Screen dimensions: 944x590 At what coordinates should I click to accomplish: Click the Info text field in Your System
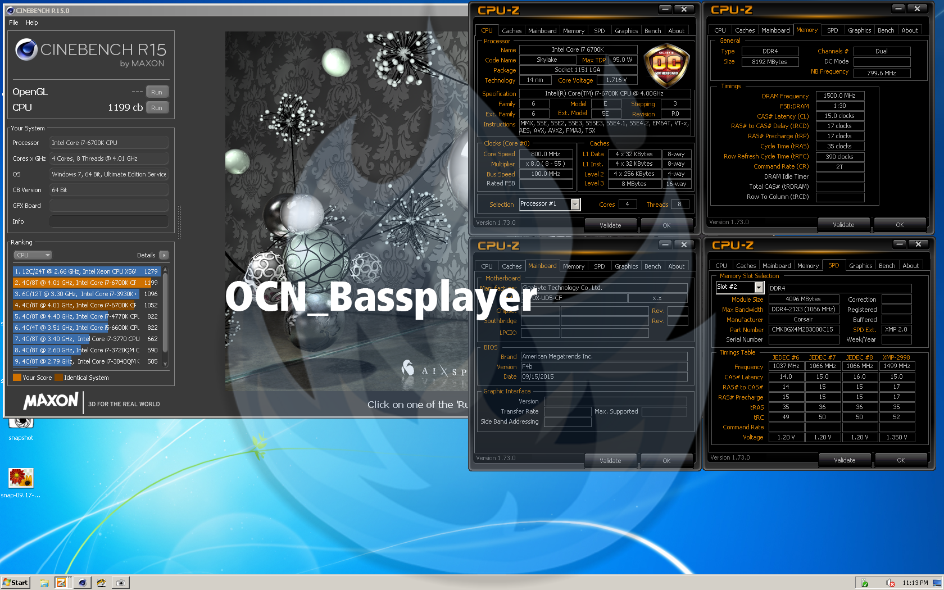[108, 221]
